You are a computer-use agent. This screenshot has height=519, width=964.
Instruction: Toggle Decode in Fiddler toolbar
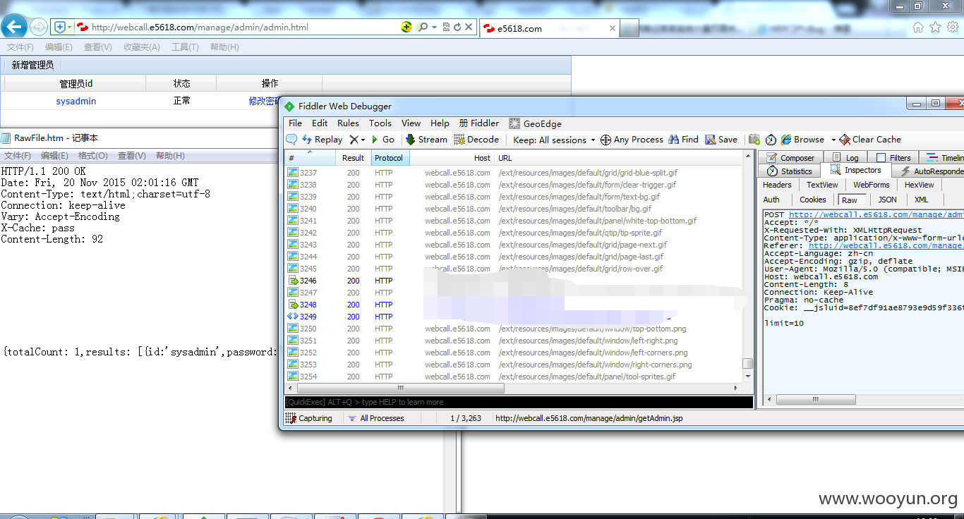point(476,140)
